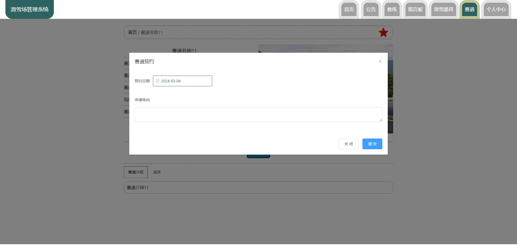Click the calendar icon in date field
This screenshot has height=245, width=517.
[158, 81]
